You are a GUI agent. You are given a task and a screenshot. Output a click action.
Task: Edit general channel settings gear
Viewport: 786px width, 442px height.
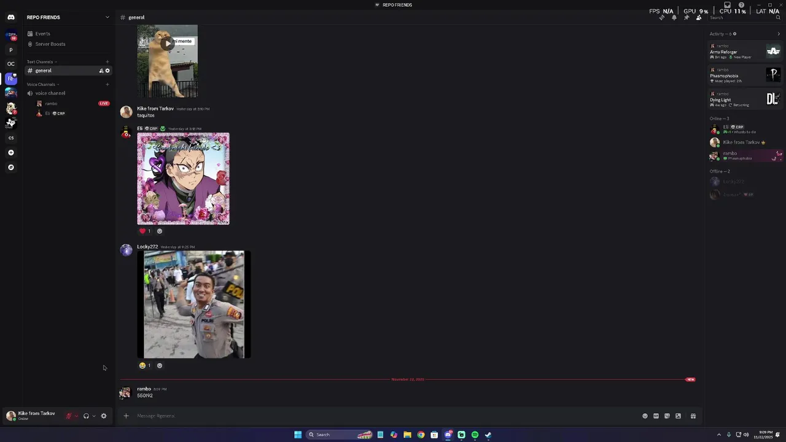107,71
